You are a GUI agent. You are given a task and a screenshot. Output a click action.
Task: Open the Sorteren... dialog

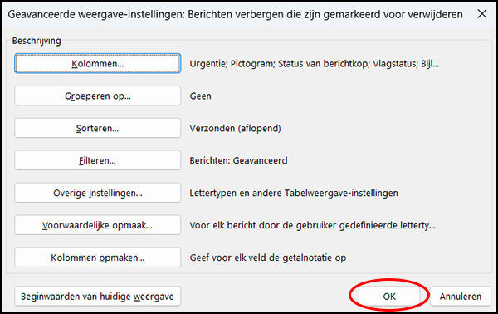(97, 129)
